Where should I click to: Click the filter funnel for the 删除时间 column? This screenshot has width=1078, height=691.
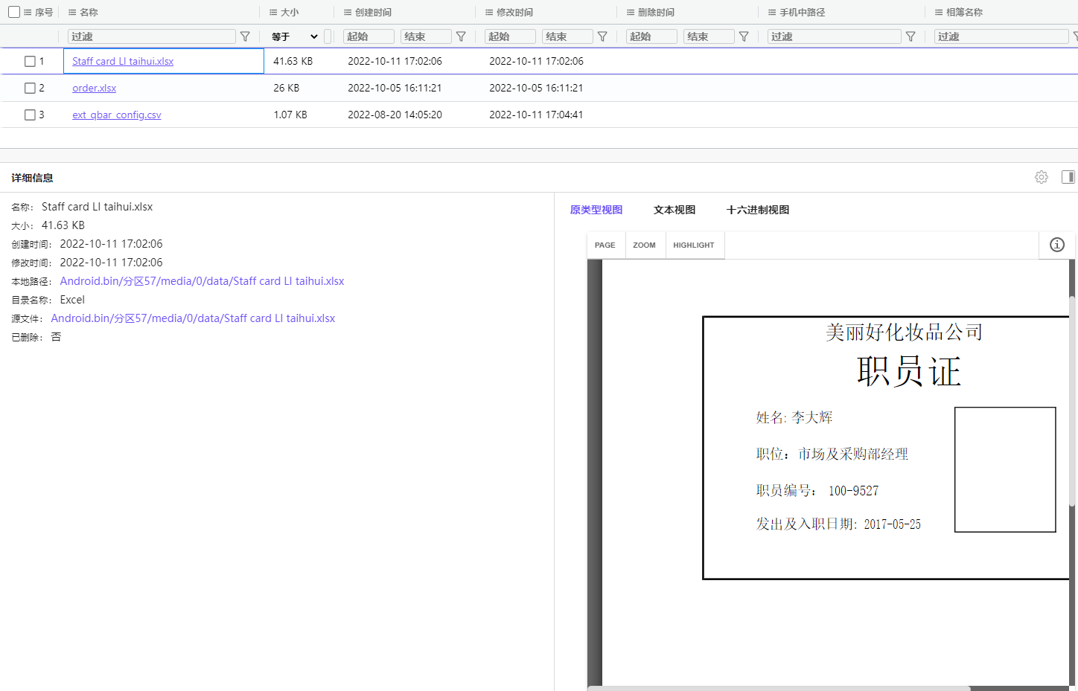point(744,36)
